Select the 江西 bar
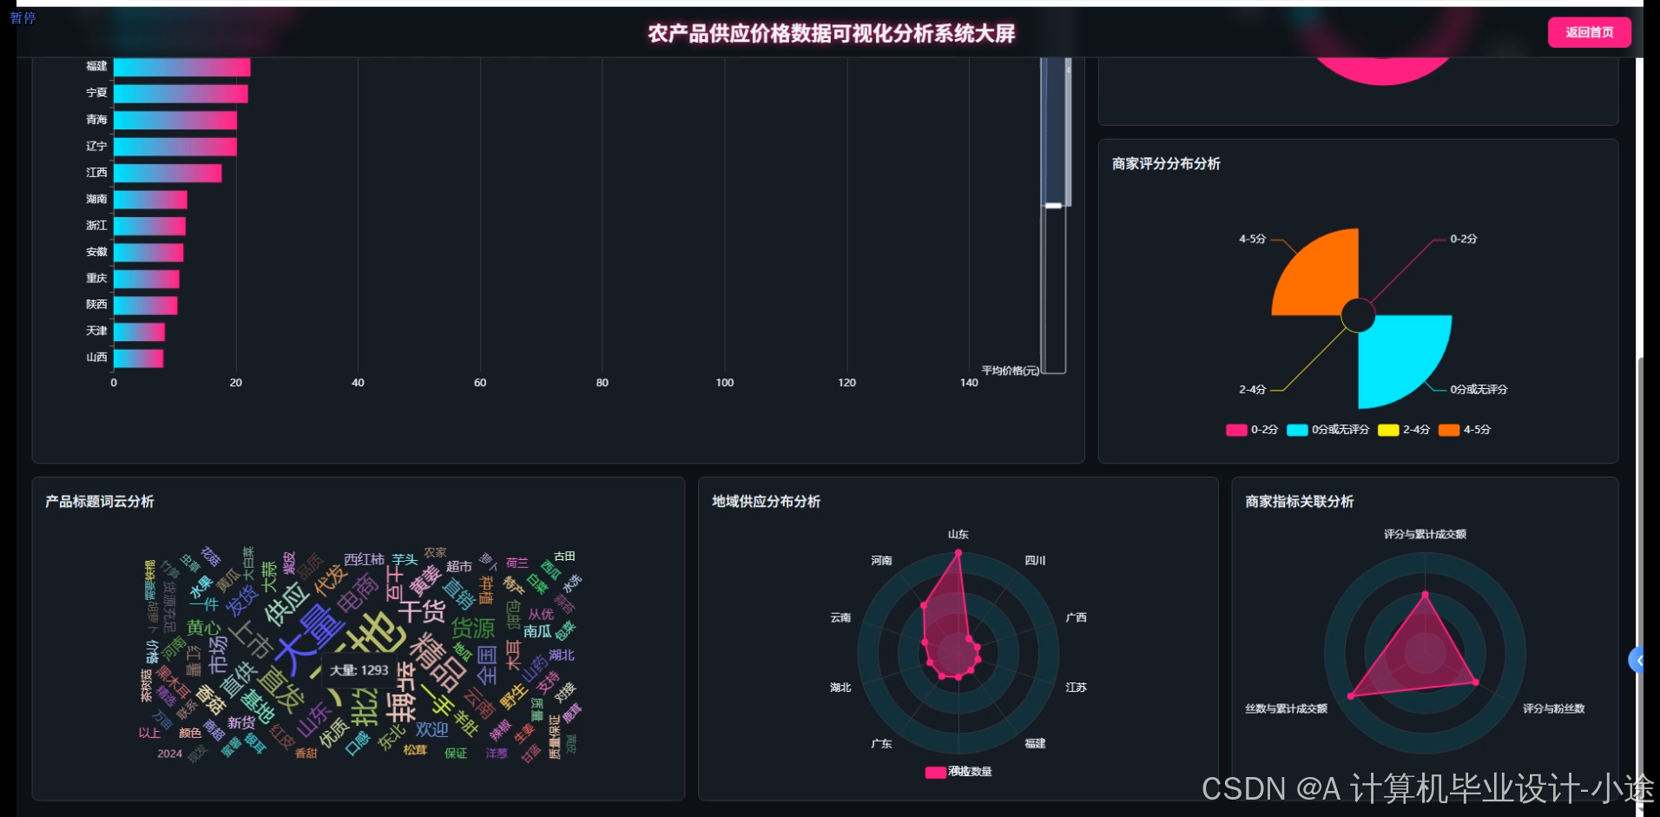This screenshot has height=817, width=1660. coord(168,173)
